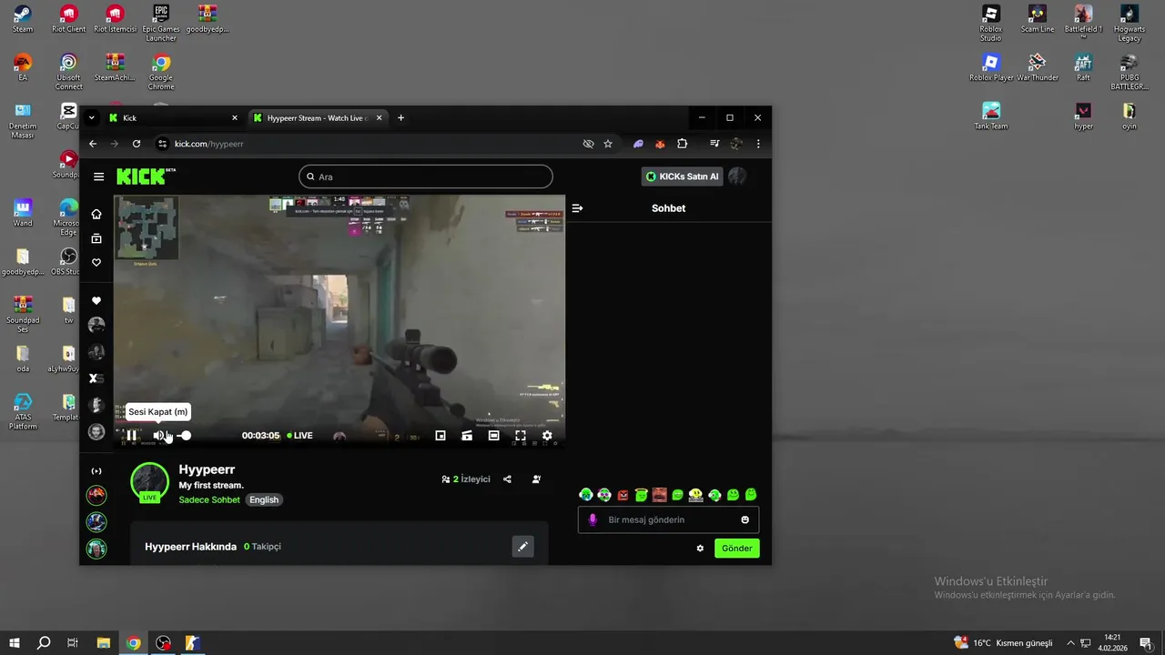This screenshot has width=1165, height=655.
Task: Click the purple microphone icon in chat
Action: pyautogui.click(x=593, y=519)
